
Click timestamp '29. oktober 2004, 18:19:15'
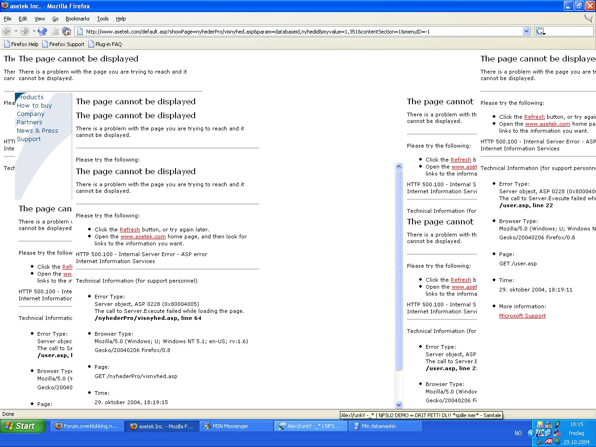coord(131,402)
